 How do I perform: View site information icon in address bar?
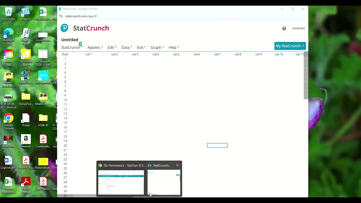point(61,16)
